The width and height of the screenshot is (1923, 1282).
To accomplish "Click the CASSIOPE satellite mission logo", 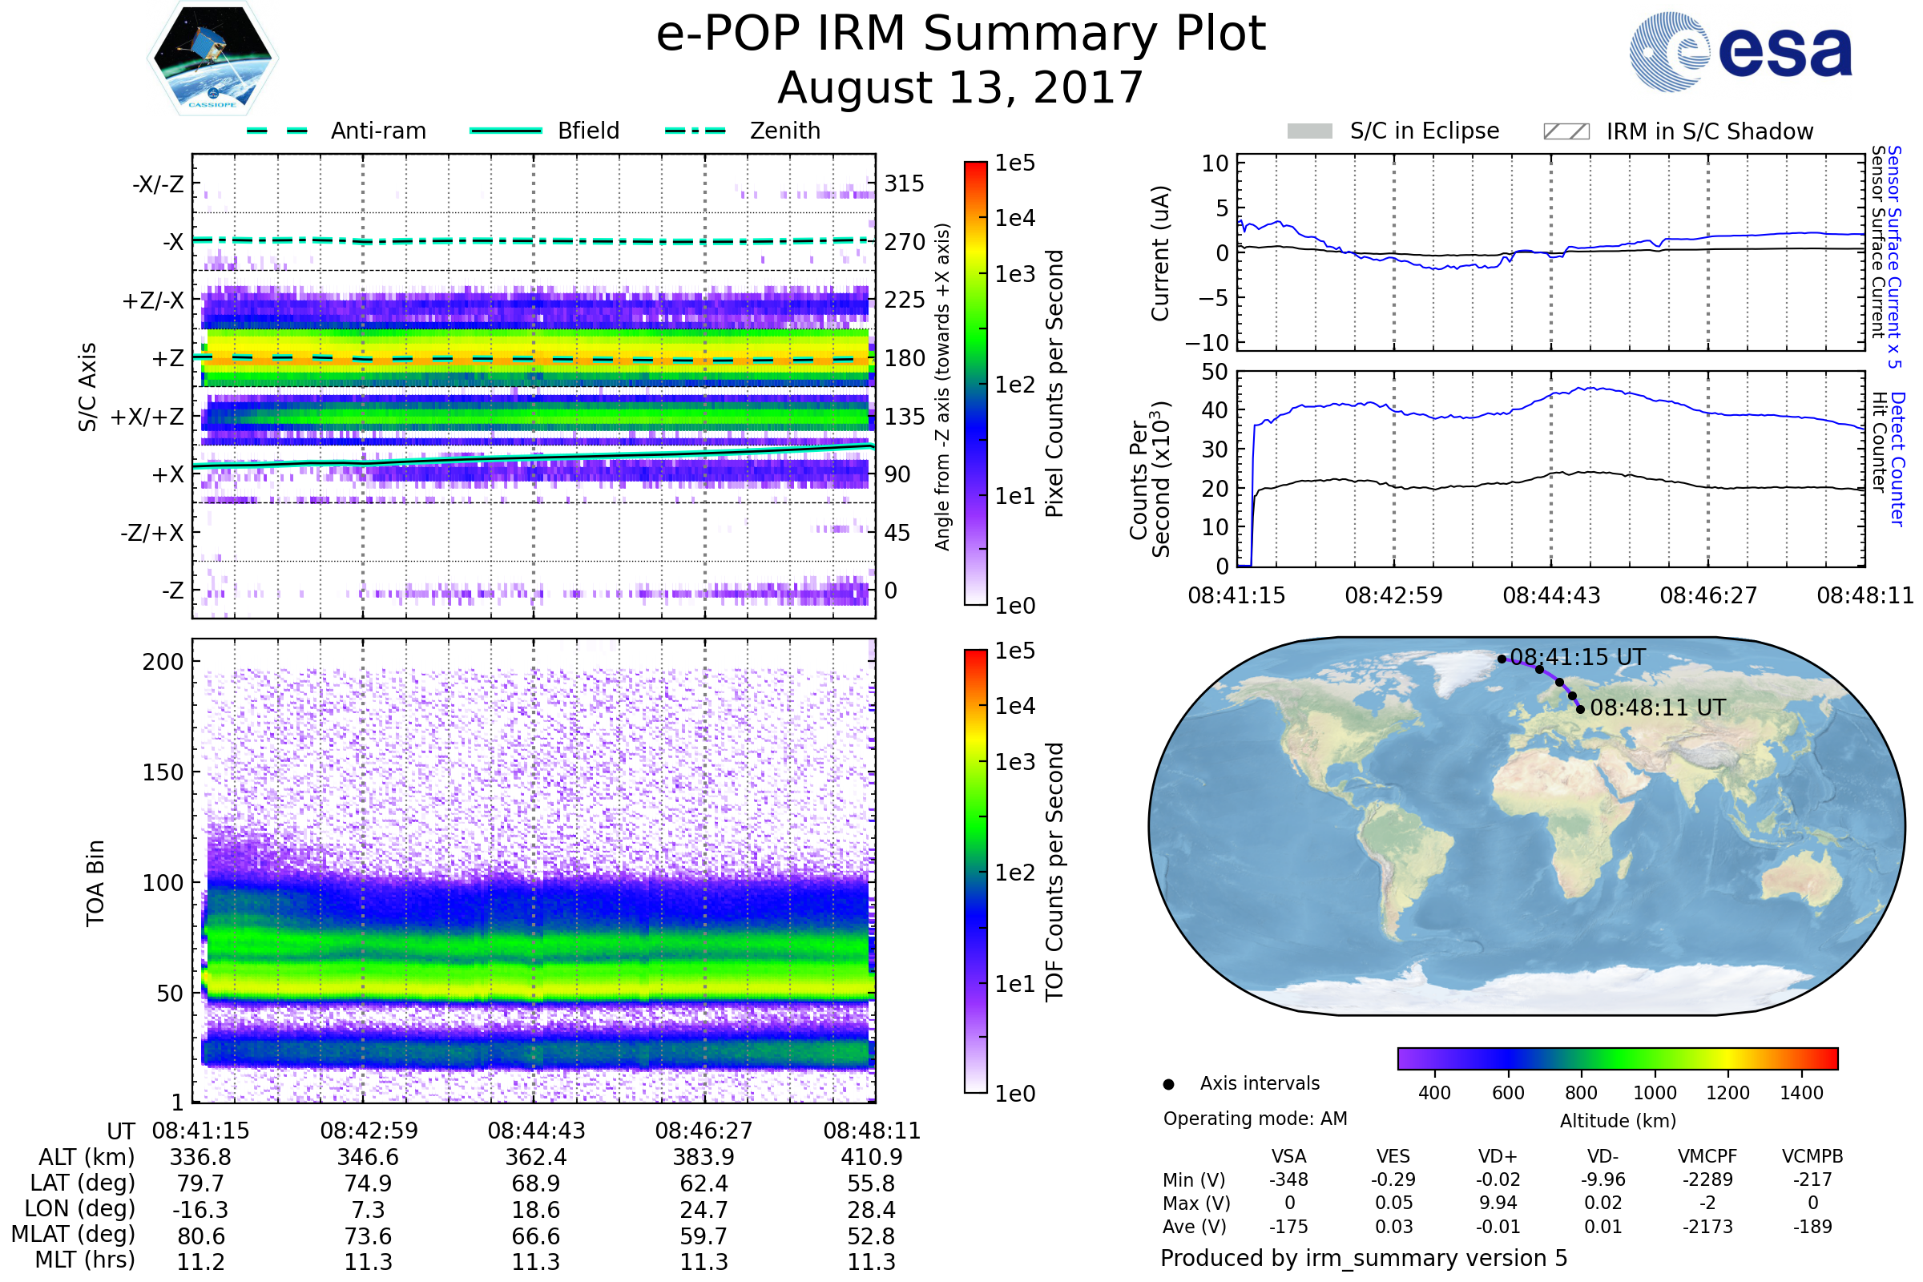I will pyautogui.click(x=212, y=58).
